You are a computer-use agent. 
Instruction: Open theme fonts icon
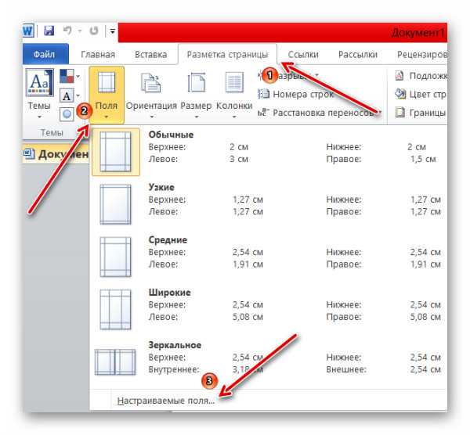click(x=67, y=95)
